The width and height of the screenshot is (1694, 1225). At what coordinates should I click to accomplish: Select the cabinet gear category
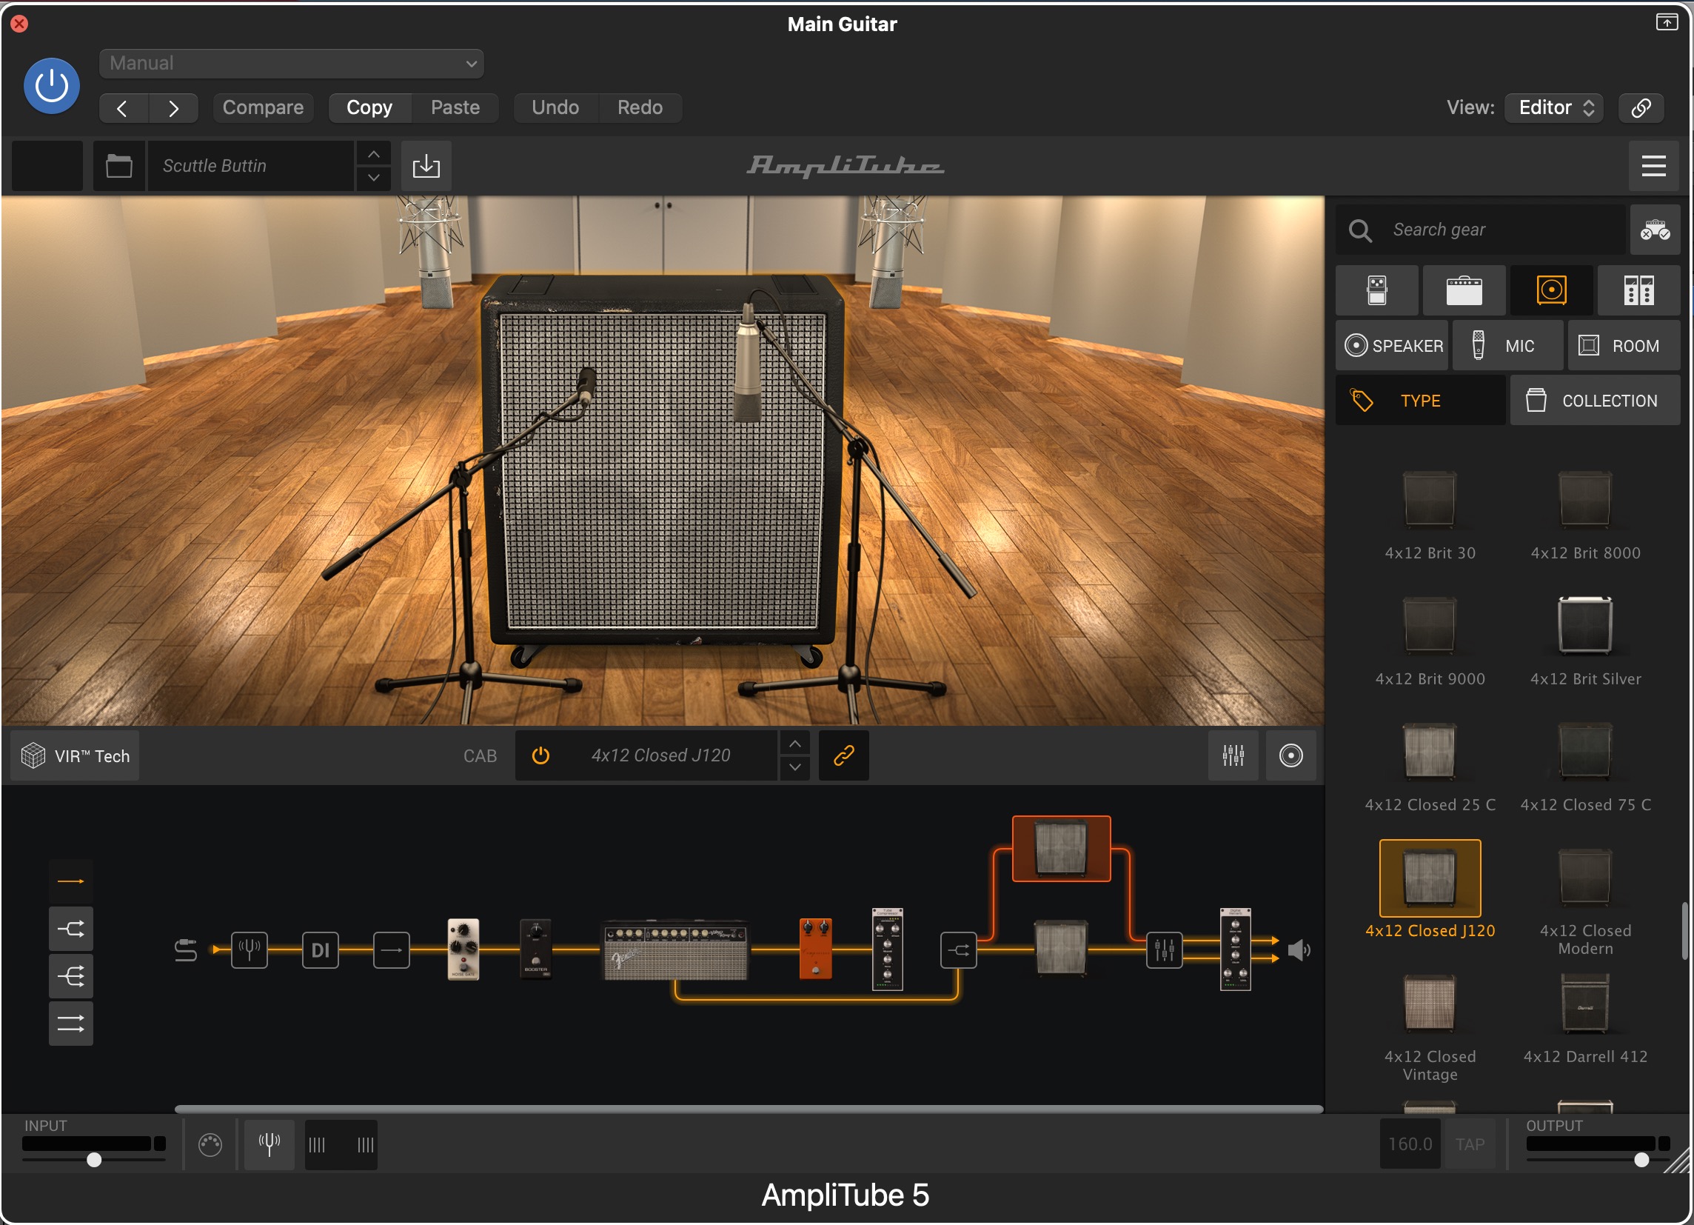tap(1552, 290)
